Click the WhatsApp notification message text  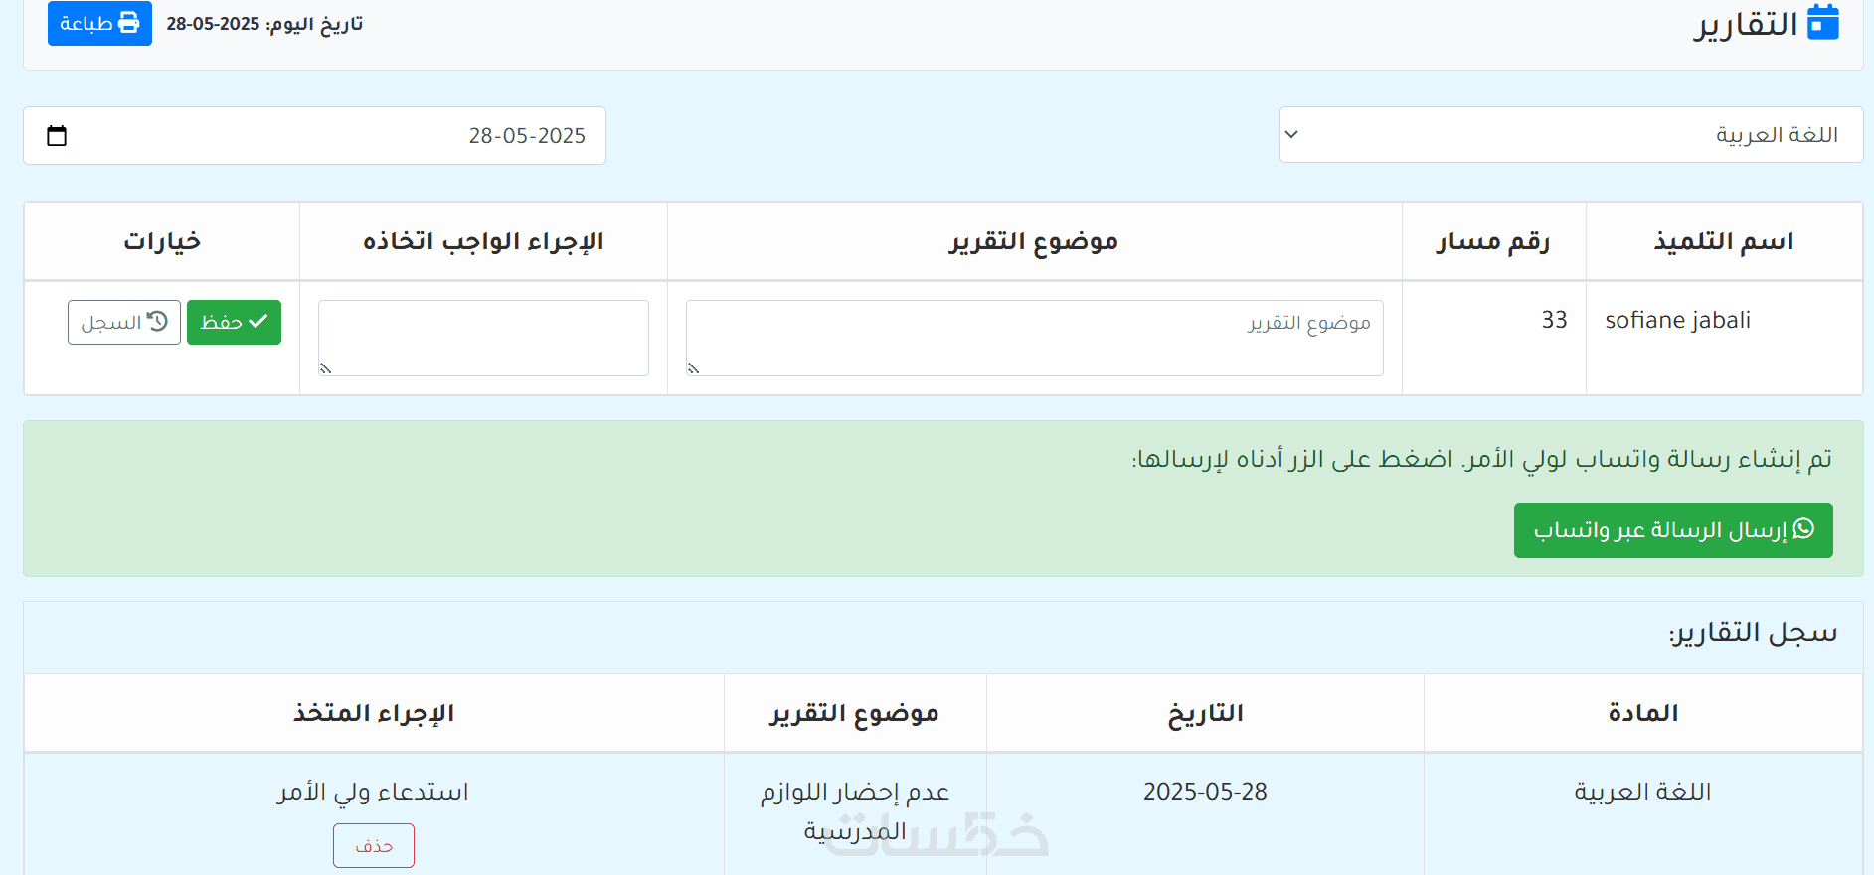1481,459
